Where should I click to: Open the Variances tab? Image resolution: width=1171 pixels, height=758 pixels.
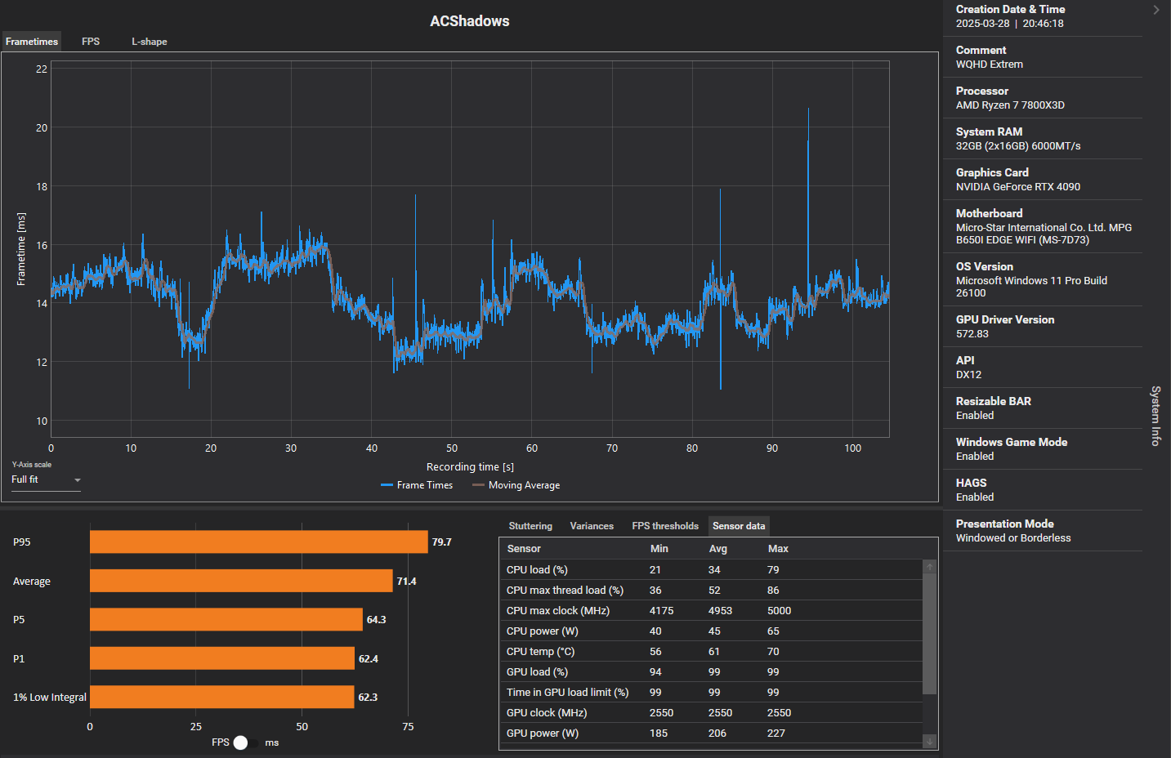pyautogui.click(x=592, y=526)
